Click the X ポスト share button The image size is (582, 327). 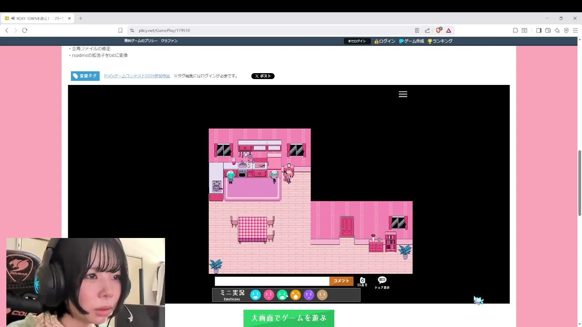263,76
